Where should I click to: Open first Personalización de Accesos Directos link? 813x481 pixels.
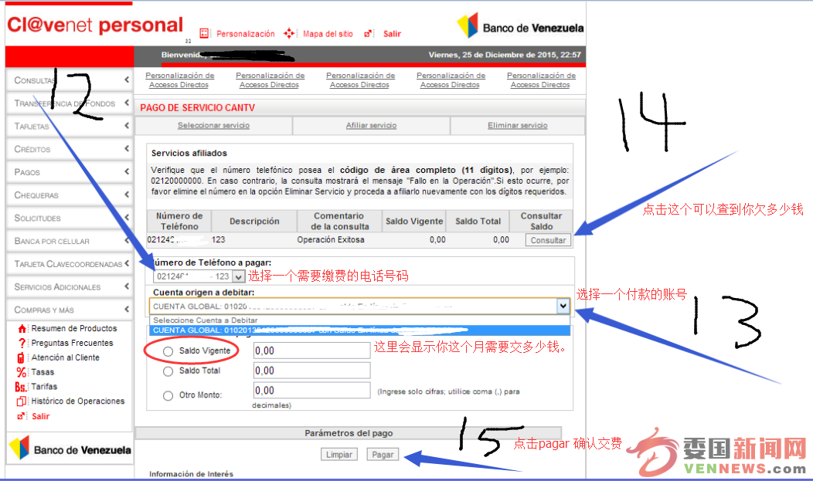[x=179, y=80]
